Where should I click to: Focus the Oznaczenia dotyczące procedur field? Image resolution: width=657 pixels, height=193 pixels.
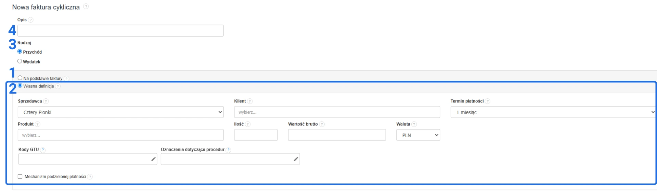coord(230,159)
